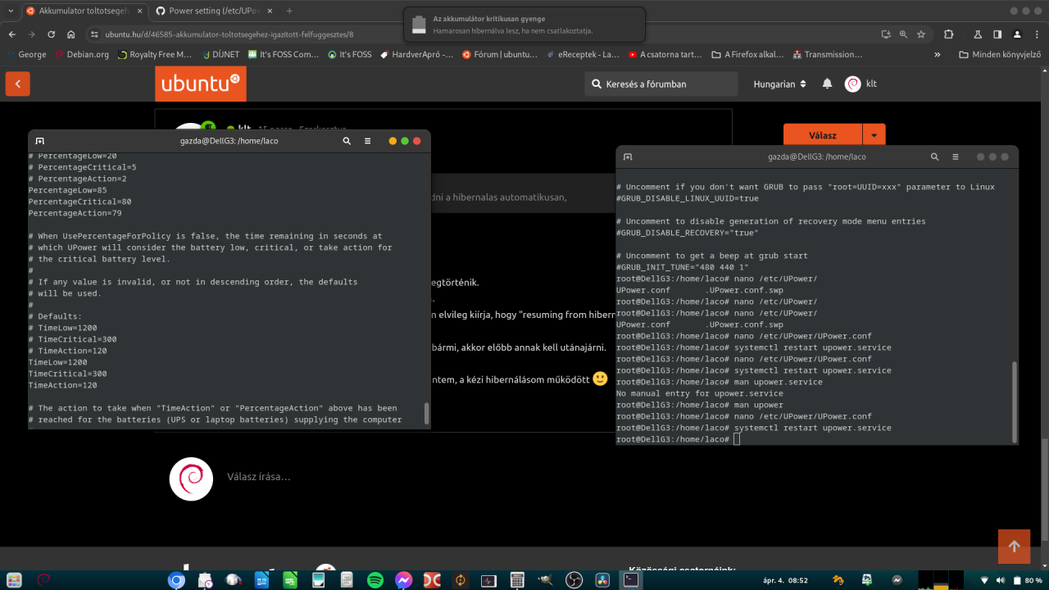Image resolution: width=1049 pixels, height=590 pixels.
Task: Open new tab icon in right terminal
Action: point(628,157)
